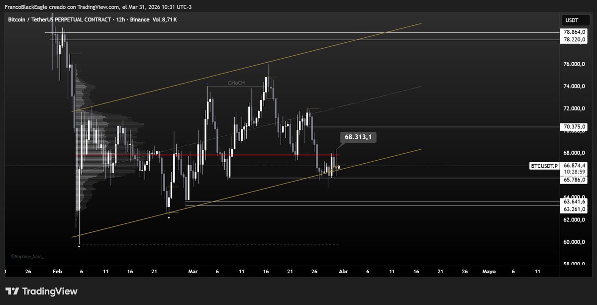Click the TradingView logo at bottom left
597x305 pixels.
tap(41, 291)
